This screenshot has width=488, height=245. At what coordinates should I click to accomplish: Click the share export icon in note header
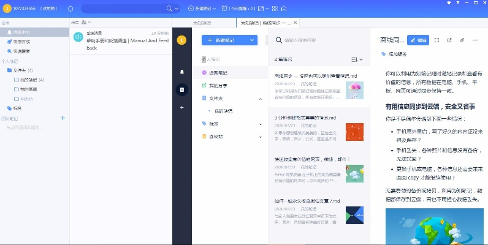click(x=449, y=40)
